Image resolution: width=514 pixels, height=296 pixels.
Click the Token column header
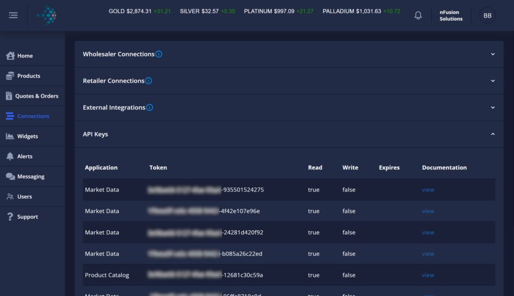pyautogui.click(x=158, y=167)
